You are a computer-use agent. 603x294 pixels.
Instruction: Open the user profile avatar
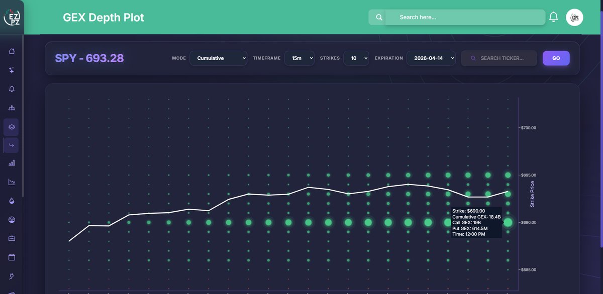(574, 17)
